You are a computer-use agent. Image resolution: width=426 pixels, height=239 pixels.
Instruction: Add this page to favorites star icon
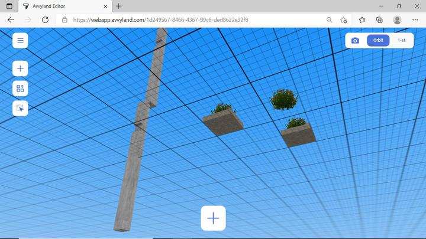click(343, 20)
